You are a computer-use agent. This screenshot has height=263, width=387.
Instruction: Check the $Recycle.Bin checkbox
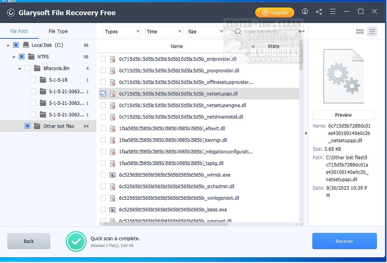[x=27, y=68]
